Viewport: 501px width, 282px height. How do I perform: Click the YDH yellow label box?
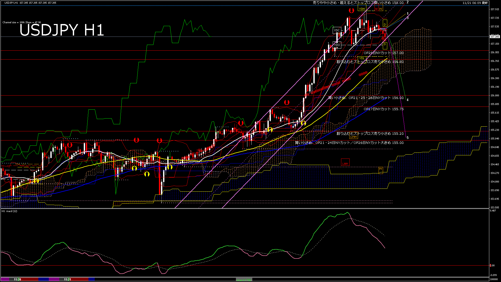pyautogui.click(x=362, y=9)
